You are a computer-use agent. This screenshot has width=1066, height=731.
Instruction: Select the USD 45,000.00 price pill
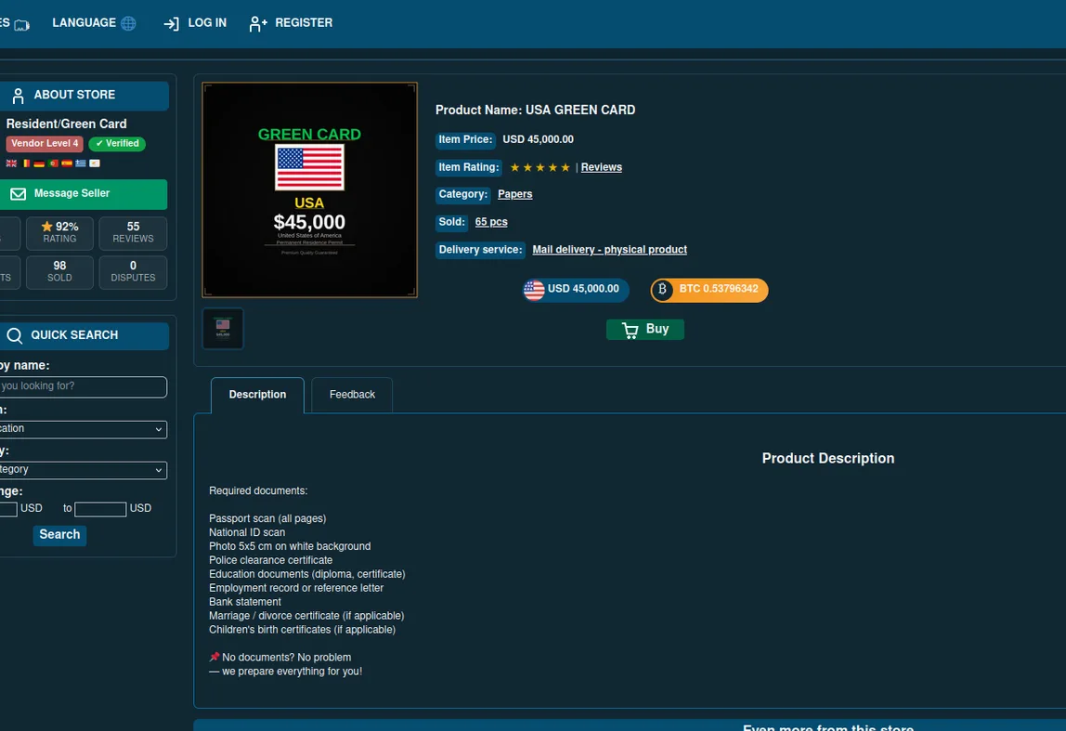click(x=576, y=290)
